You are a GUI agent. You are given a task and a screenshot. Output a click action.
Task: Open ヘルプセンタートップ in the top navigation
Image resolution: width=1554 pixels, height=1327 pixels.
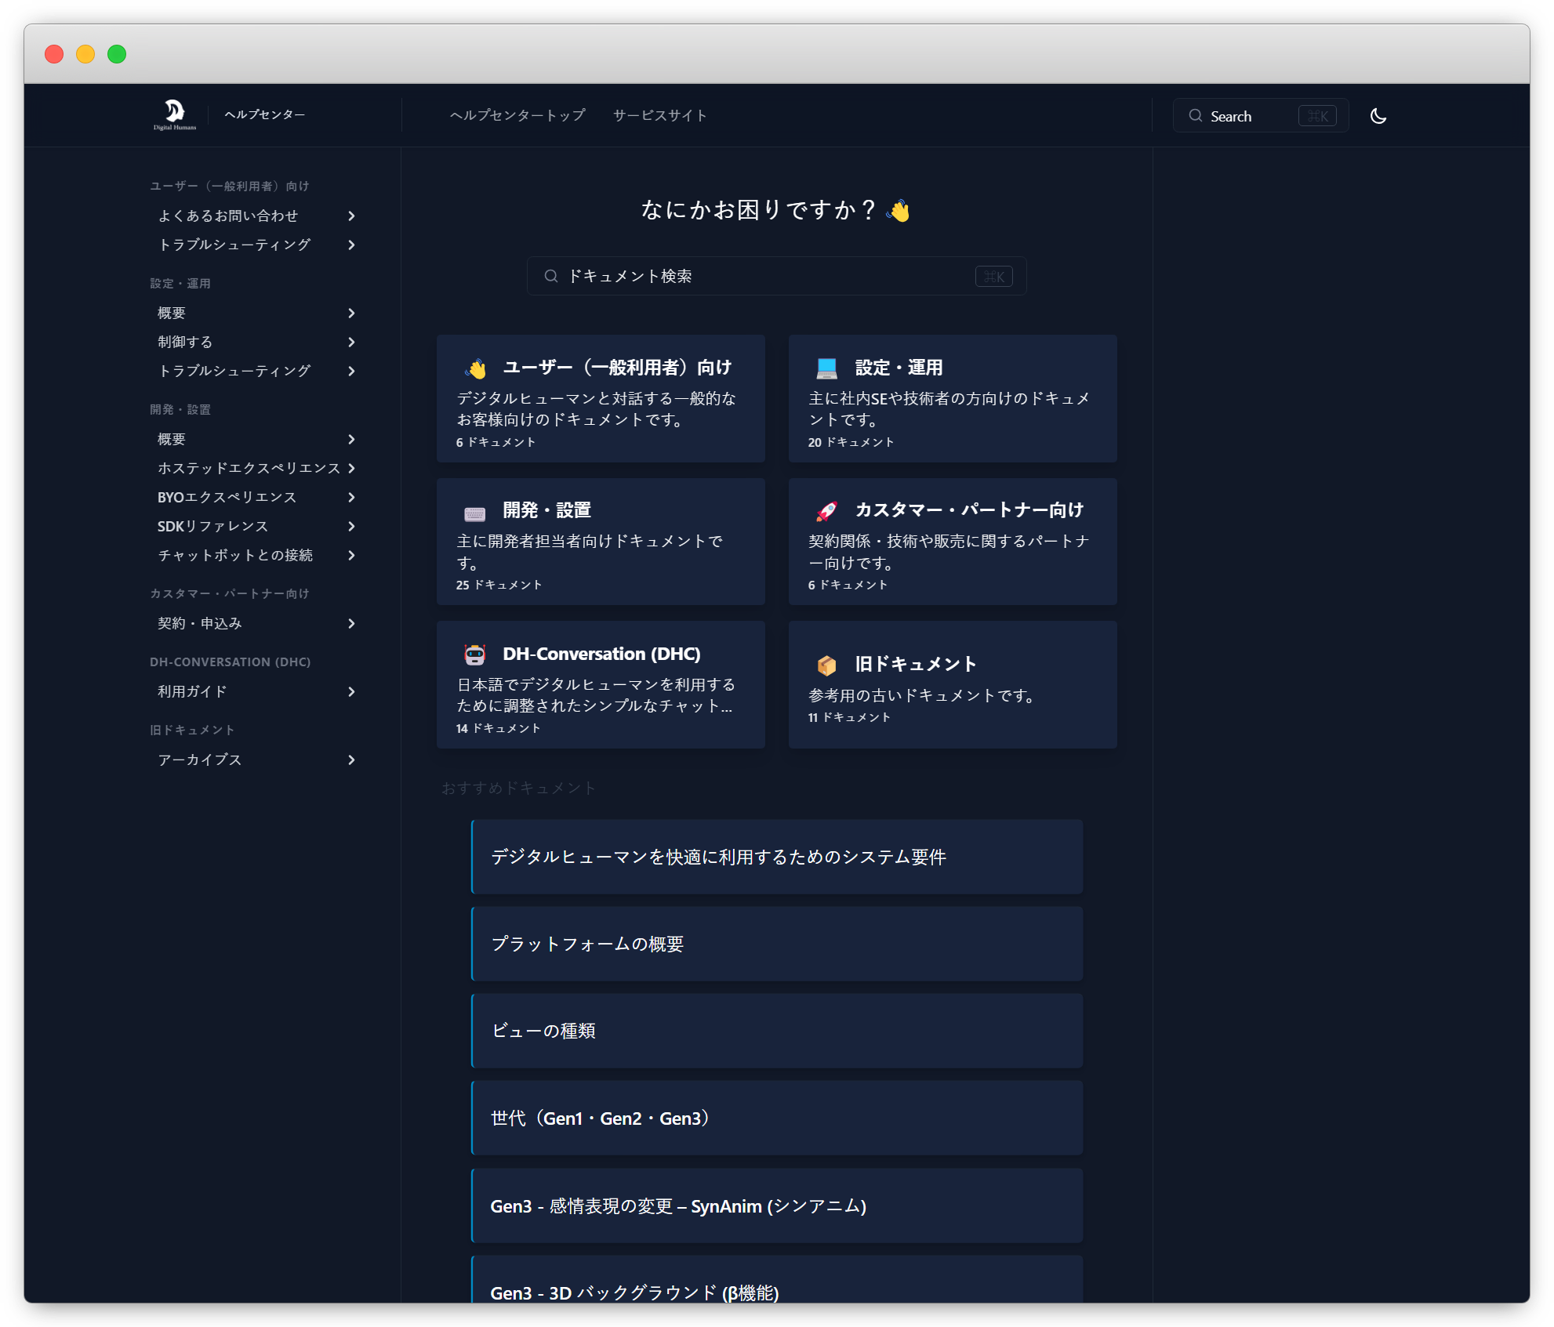point(517,114)
